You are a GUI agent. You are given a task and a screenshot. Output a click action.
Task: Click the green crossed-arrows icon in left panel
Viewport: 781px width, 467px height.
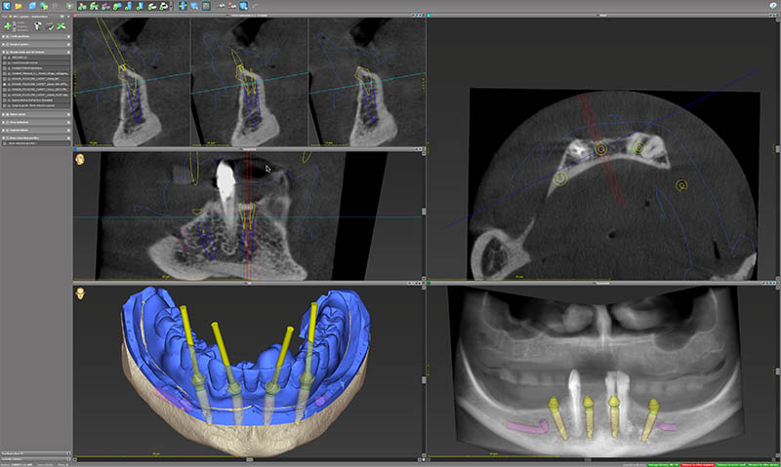(x=61, y=24)
